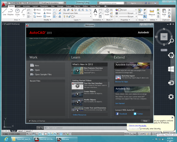Click Get Started under Autodesk 360
The image size is (177, 142).
point(120,103)
